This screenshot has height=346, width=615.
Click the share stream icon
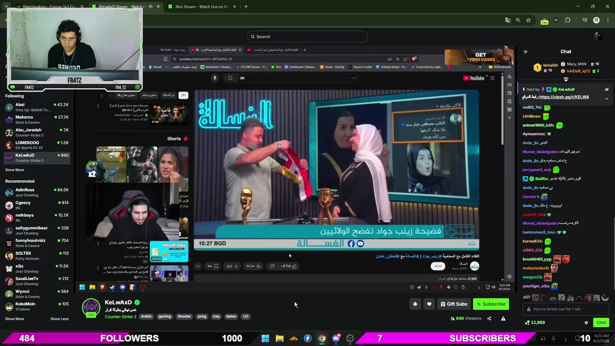(489, 318)
